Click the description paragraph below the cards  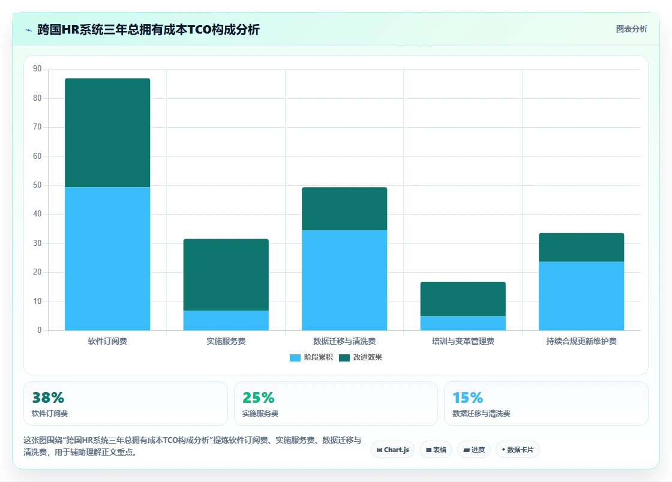(x=193, y=446)
